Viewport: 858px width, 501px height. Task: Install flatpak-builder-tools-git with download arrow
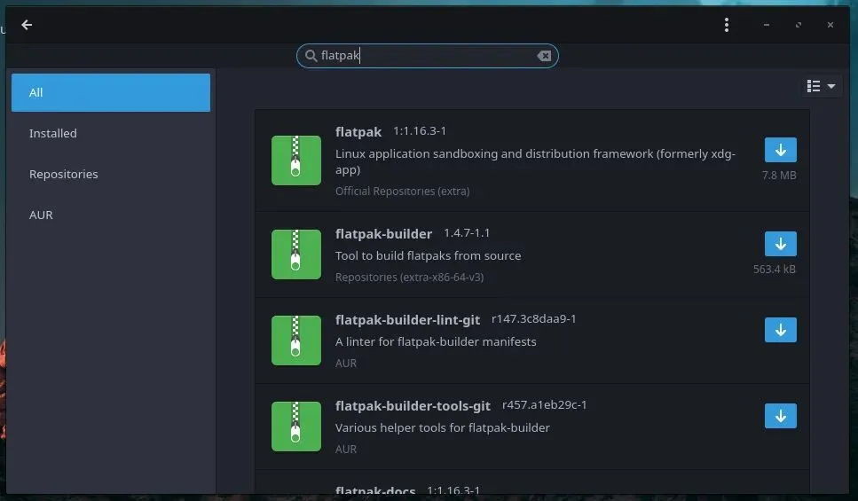point(780,416)
